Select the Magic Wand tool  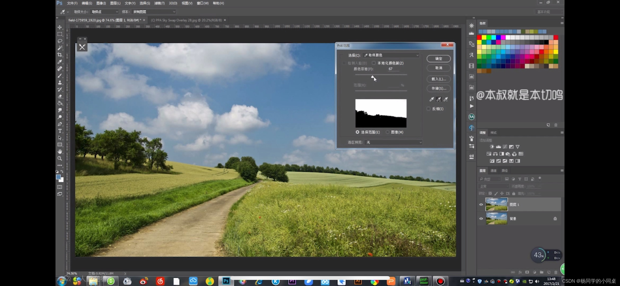tap(60, 48)
